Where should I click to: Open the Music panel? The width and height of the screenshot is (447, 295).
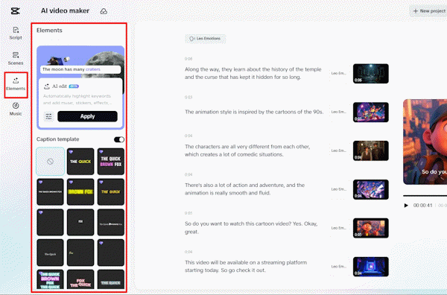click(16, 109)
